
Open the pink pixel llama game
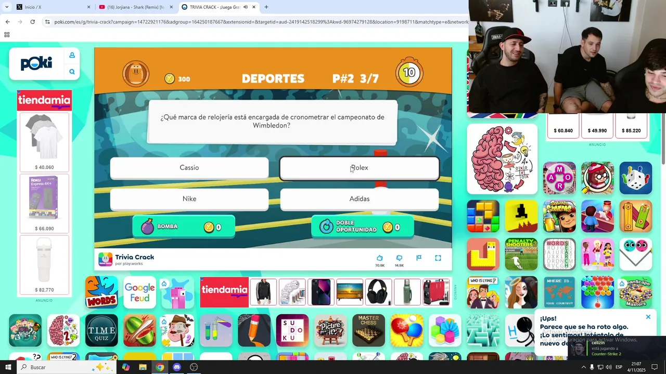click(x=177, y=292)
